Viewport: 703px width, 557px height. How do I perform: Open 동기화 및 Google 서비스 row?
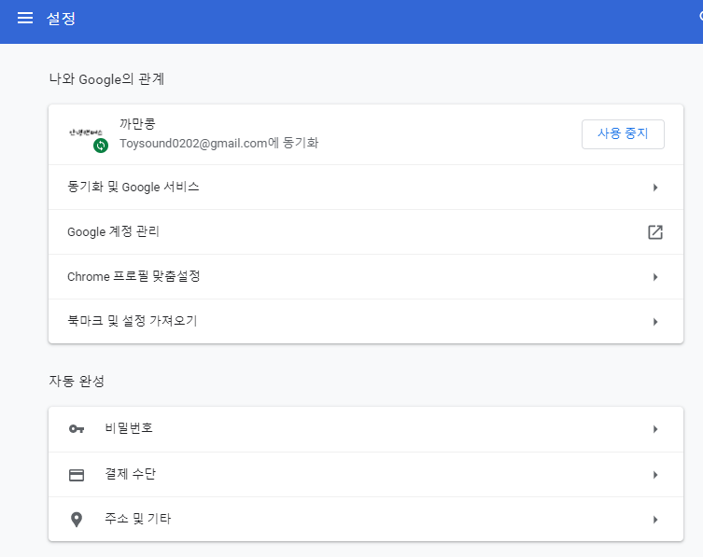pos(366,188)
